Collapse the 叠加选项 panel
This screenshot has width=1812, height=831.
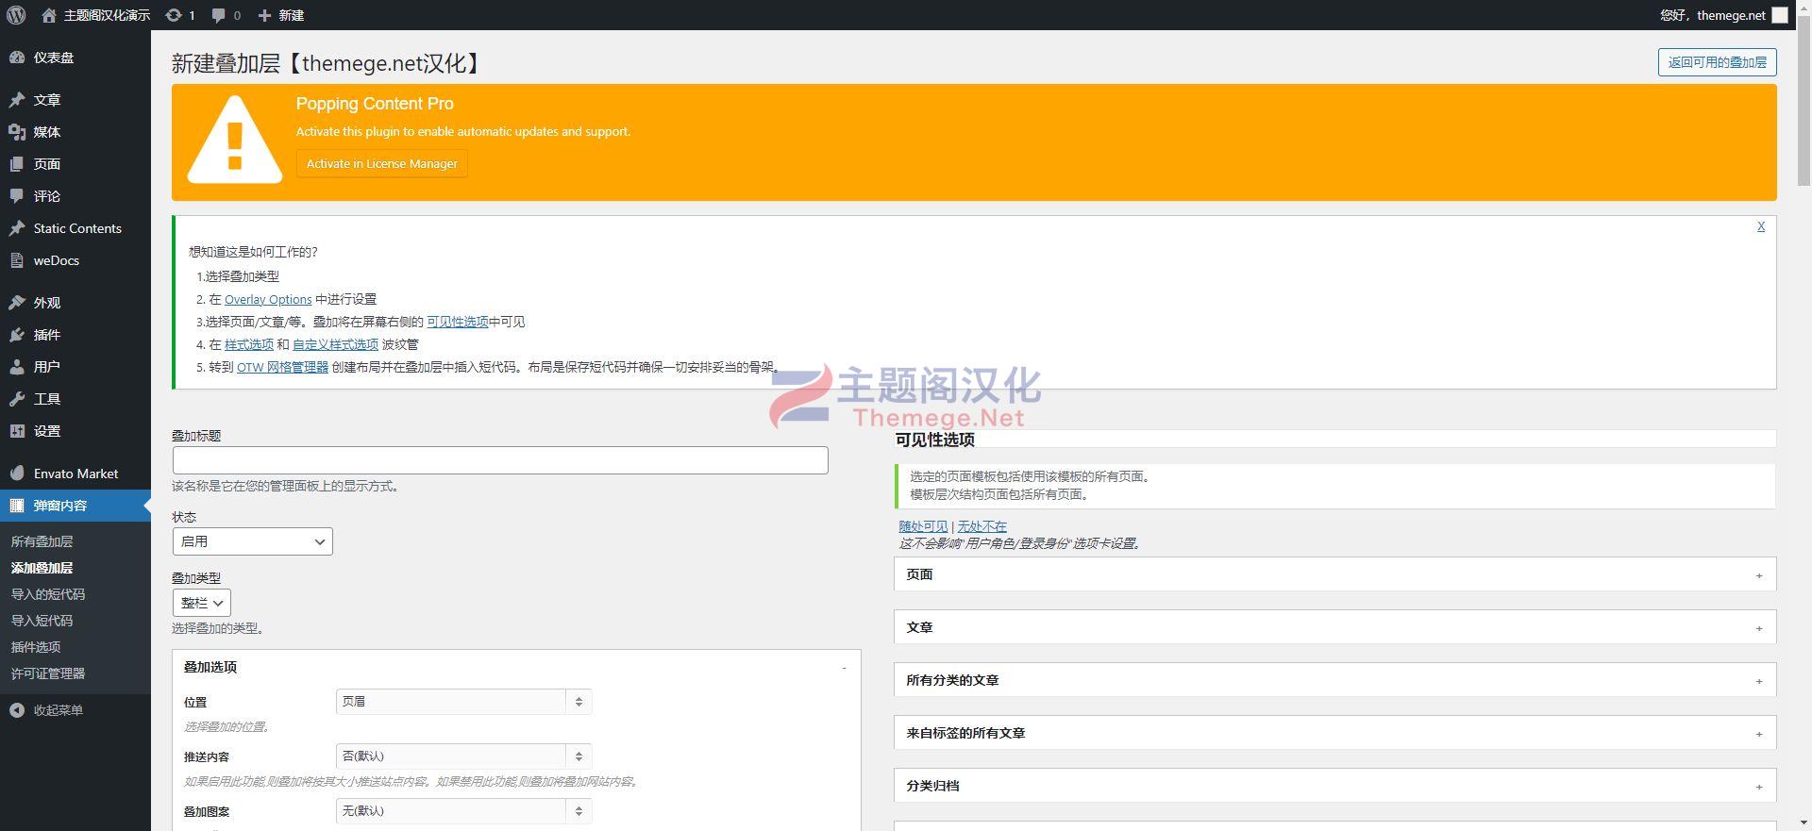(x=844, y=668)
